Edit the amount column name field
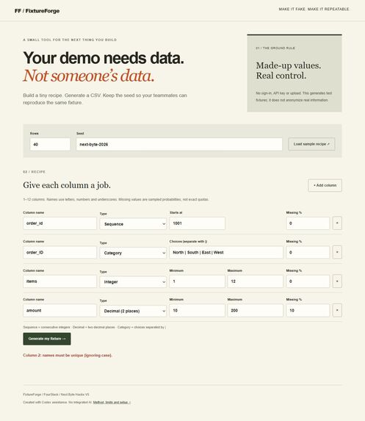 tap(59, 310)
